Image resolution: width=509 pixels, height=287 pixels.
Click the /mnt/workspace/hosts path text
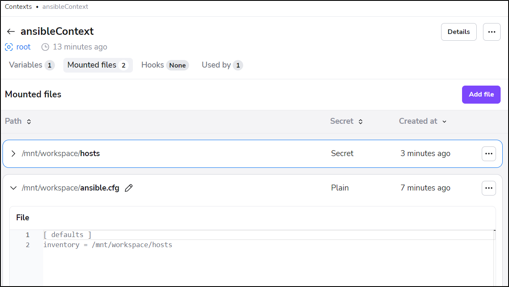61,154
